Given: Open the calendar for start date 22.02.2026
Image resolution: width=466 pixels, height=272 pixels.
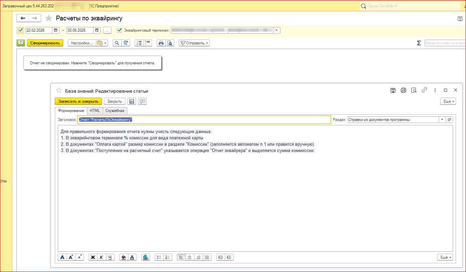Looking at the screenshot, I should [x=56, y=30].
